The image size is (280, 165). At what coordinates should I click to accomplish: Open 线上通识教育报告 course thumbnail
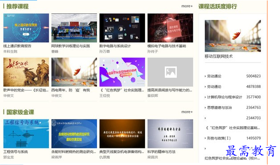[26, 28]
